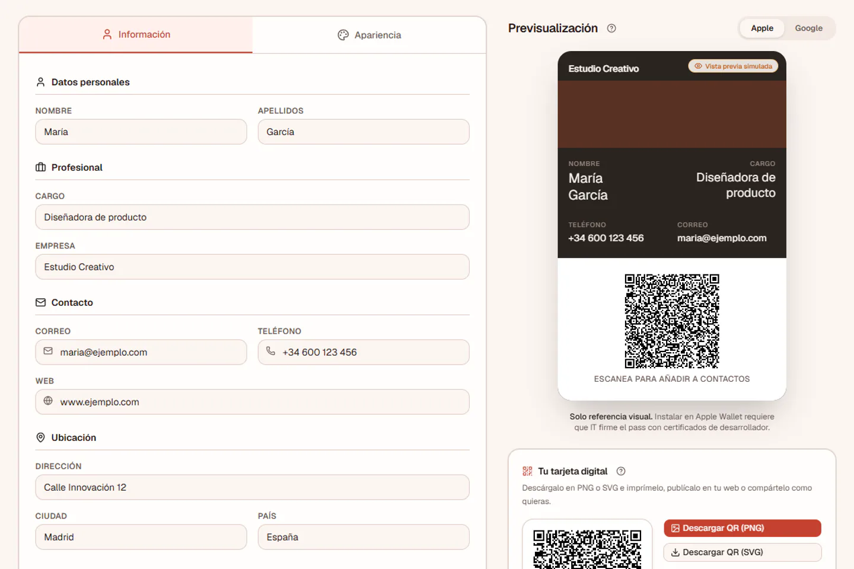
Task: Edit the Empresa field Estudio Creativo
Action: 252,267
